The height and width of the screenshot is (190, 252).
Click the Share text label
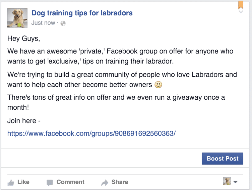(x=120, y=182)
